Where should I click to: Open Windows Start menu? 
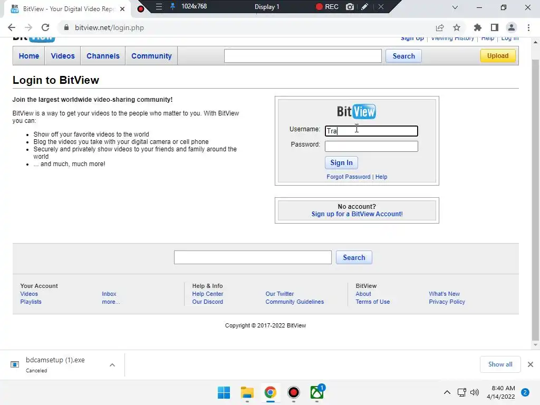tap(224, 392)
